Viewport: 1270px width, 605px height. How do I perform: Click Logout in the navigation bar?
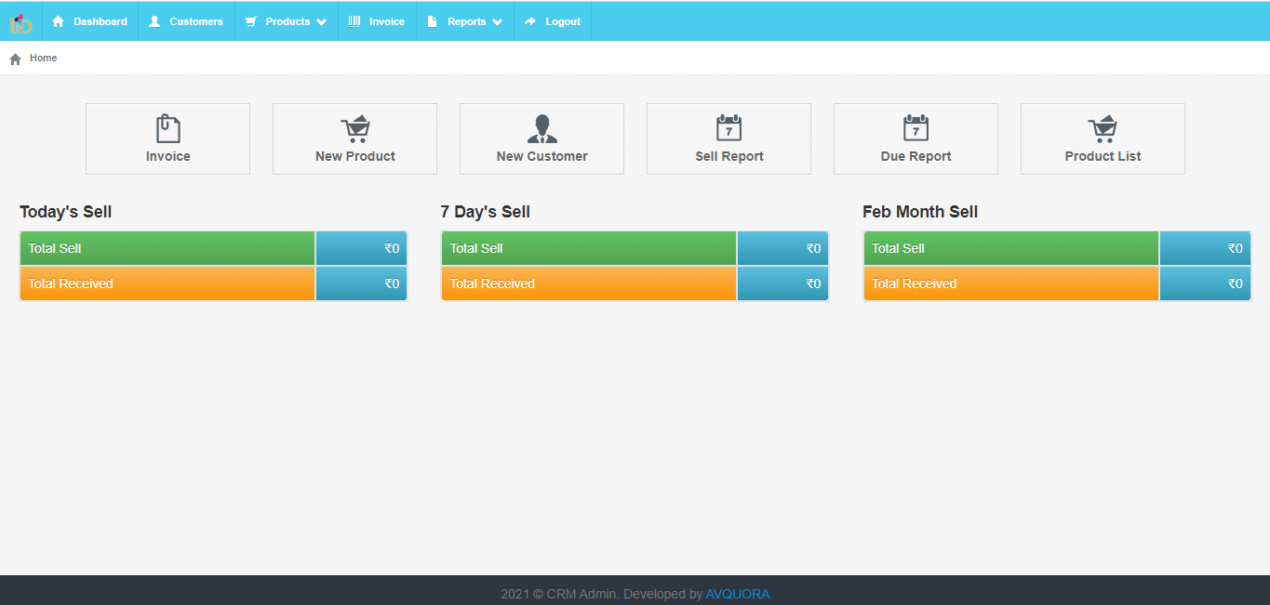tap(553, 21)
